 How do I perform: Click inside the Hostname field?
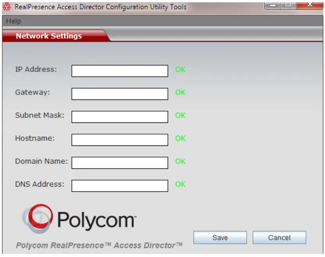tap(119, 138)
